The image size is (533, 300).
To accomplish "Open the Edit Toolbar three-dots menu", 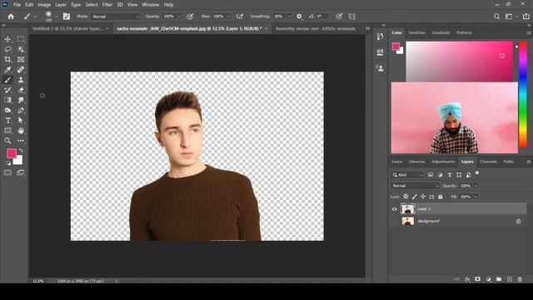I will pyautogui.click(x=21, y=141).
